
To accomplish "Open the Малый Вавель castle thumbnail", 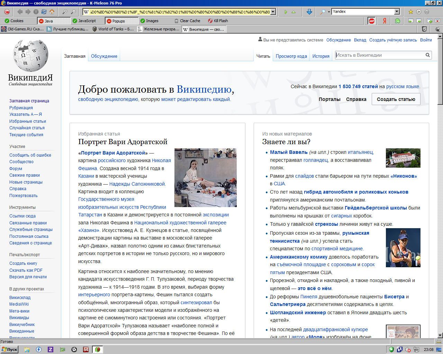I will click(x=403, y=158).
